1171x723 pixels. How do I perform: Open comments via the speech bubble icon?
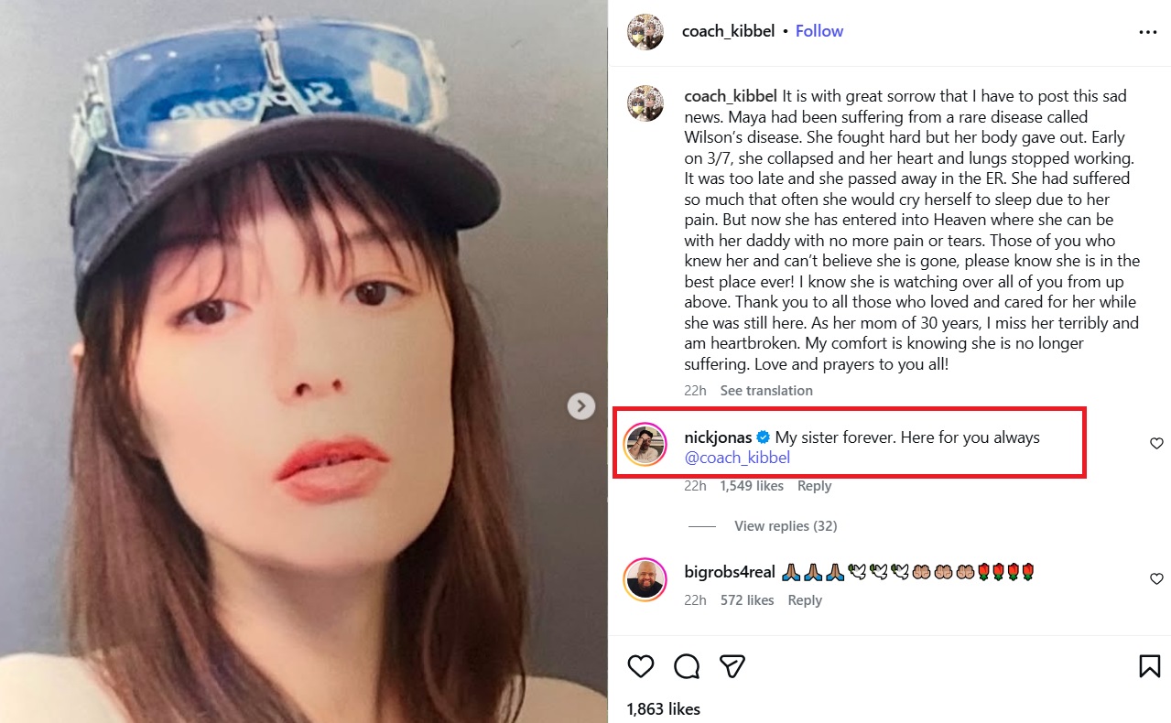click(x=687, y=666)
